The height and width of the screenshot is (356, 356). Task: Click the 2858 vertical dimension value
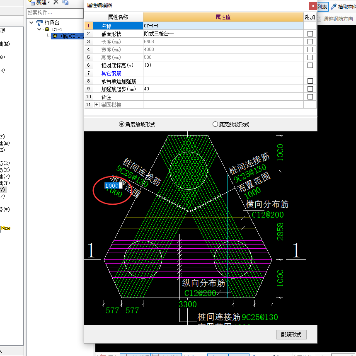coord(280,232)
